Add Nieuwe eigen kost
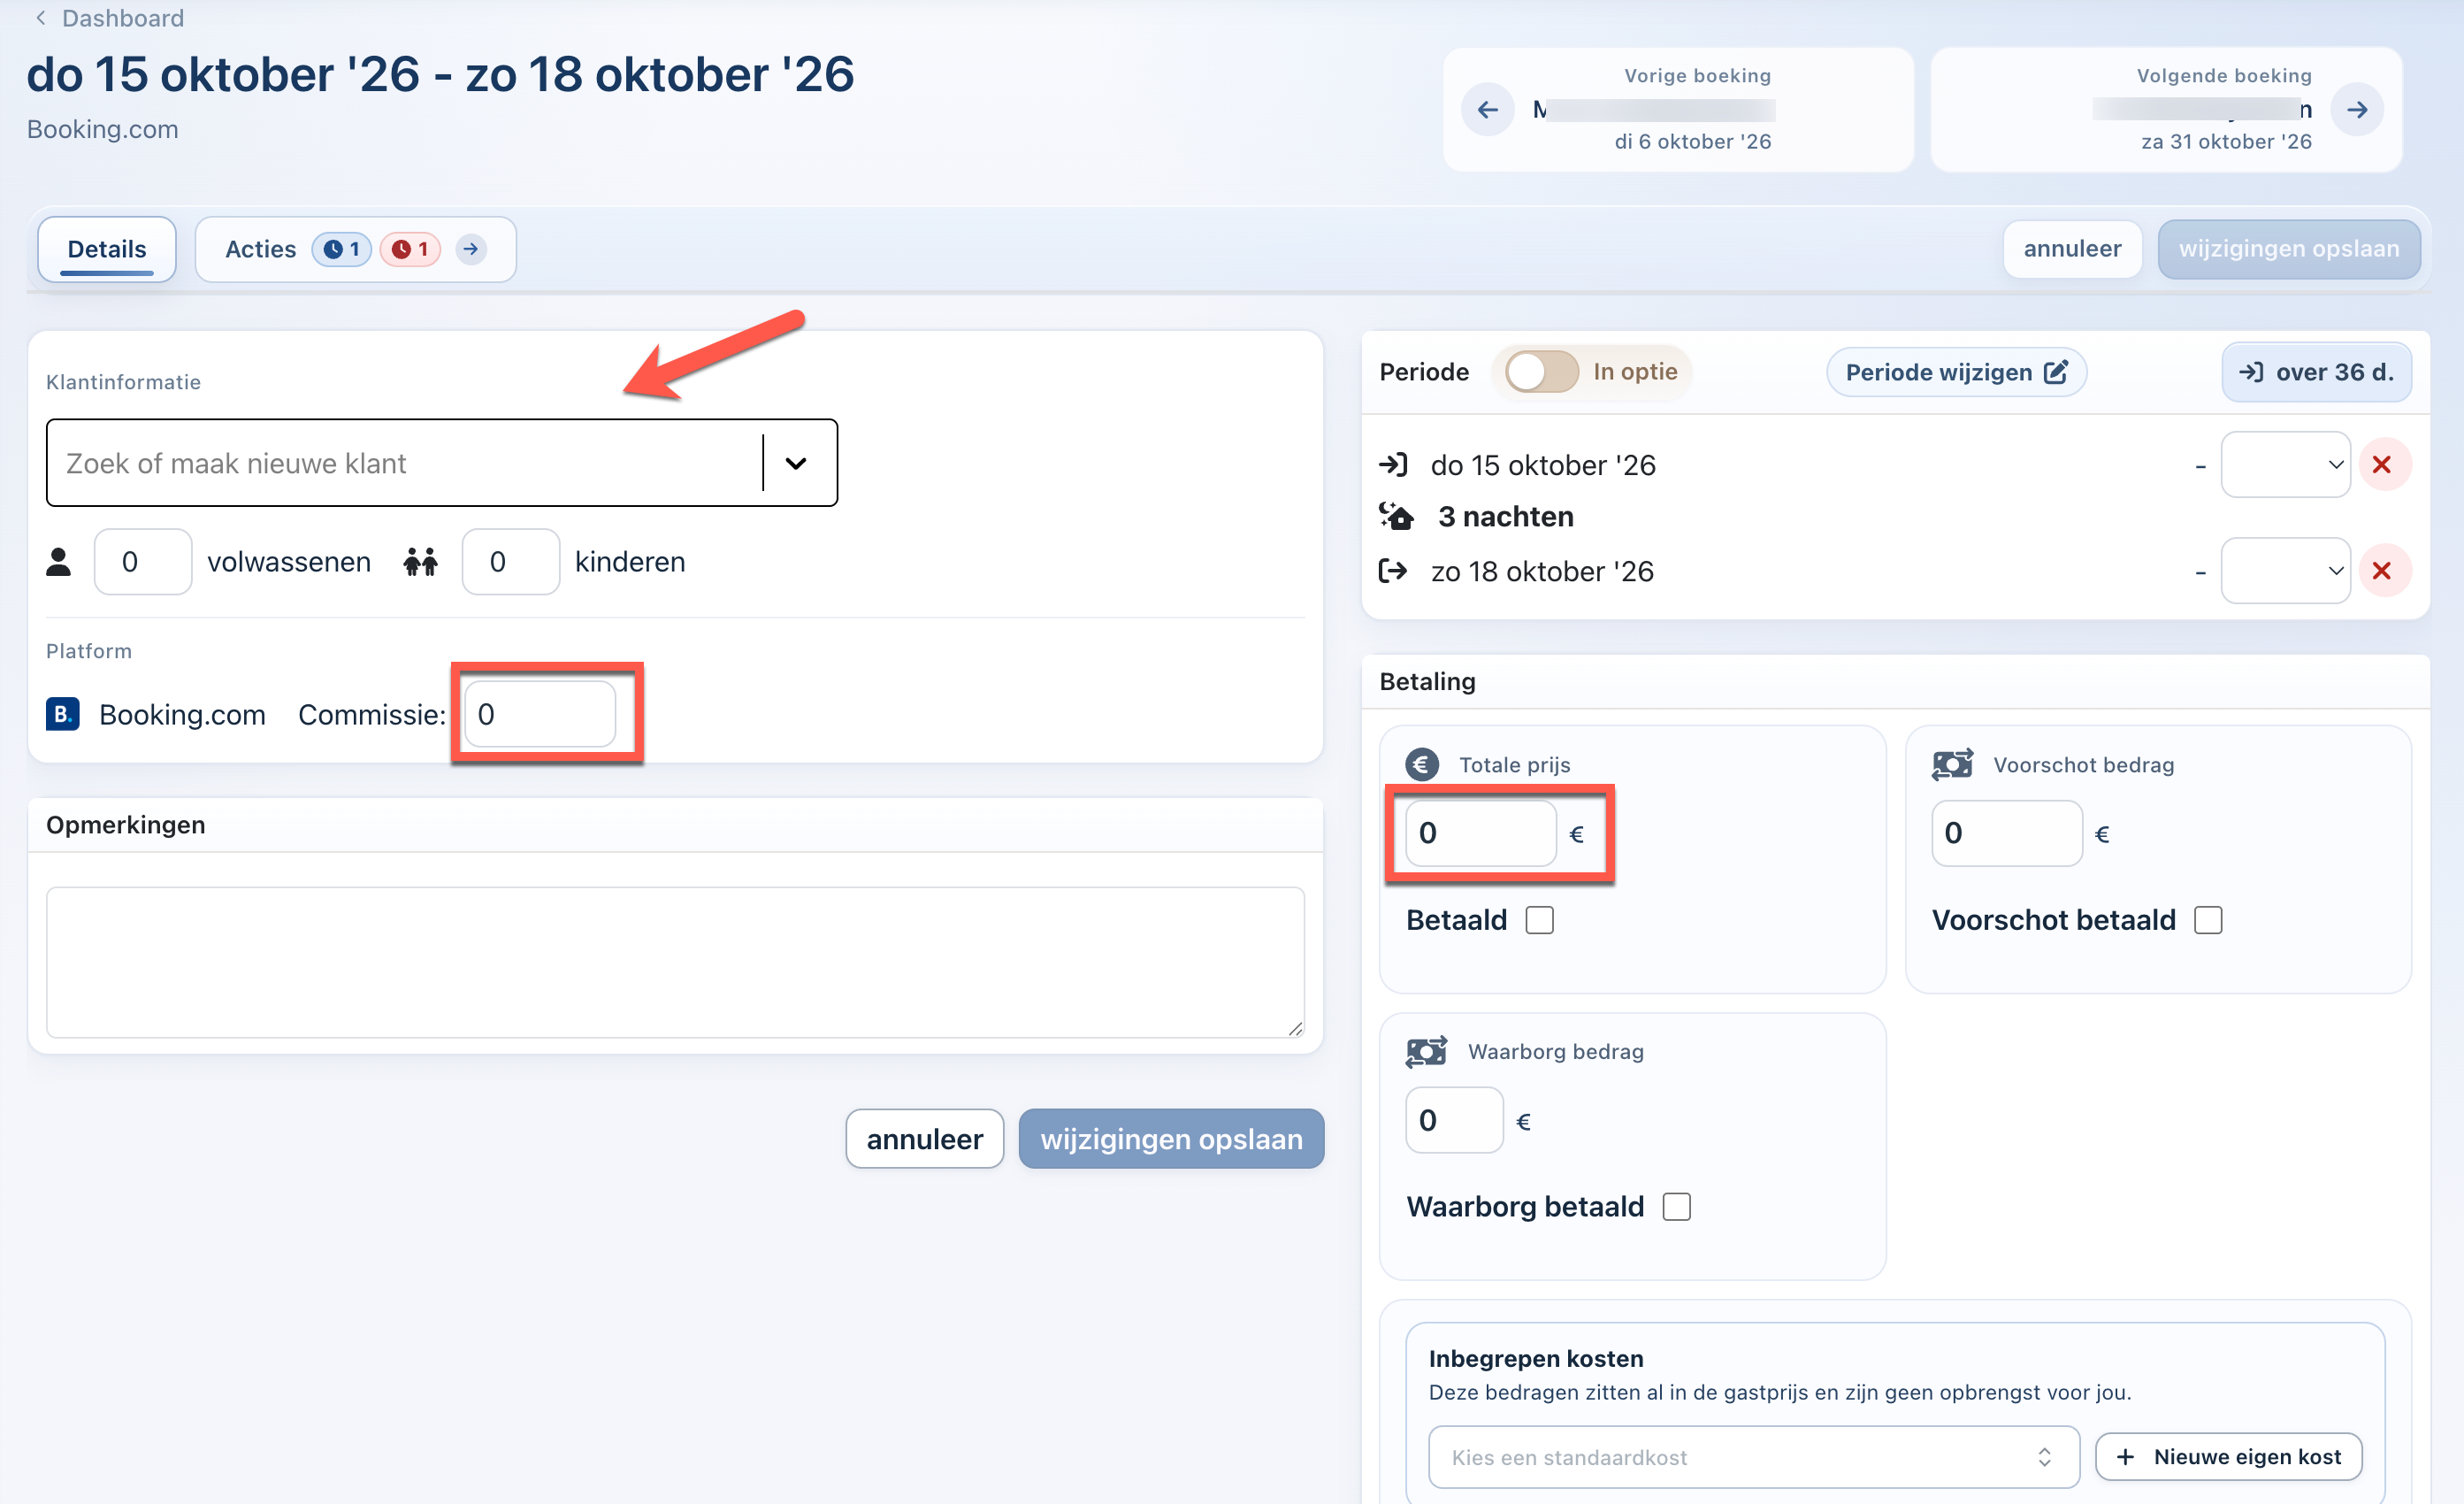 (x=2229, y=1457)
